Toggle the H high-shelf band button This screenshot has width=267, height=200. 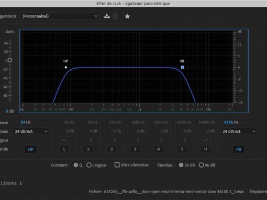pos(206,149)
